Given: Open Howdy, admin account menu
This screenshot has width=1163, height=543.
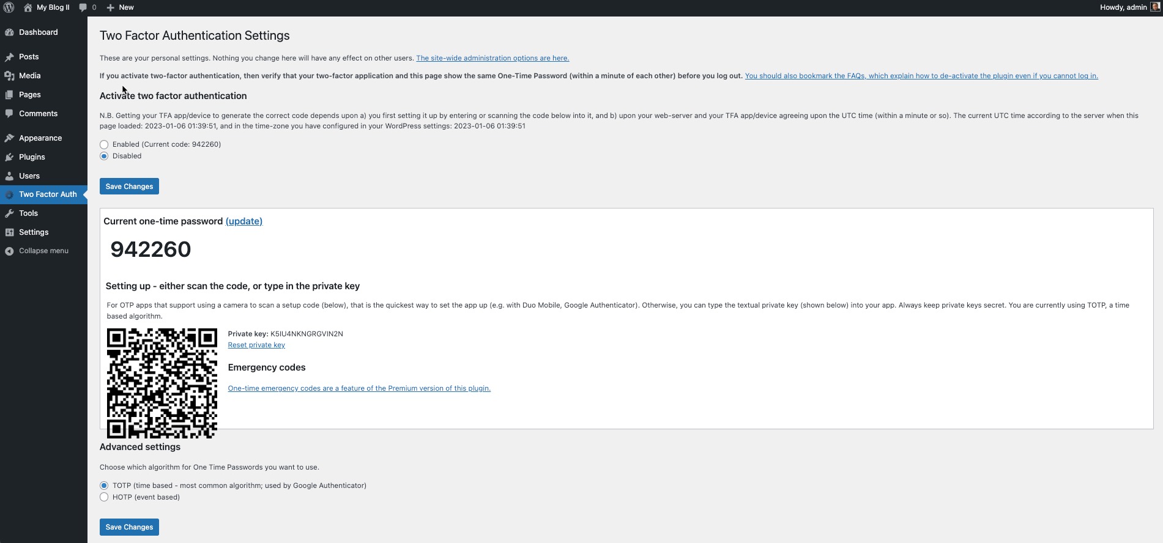Looking at the screenshot, I should pos(1123,7).
